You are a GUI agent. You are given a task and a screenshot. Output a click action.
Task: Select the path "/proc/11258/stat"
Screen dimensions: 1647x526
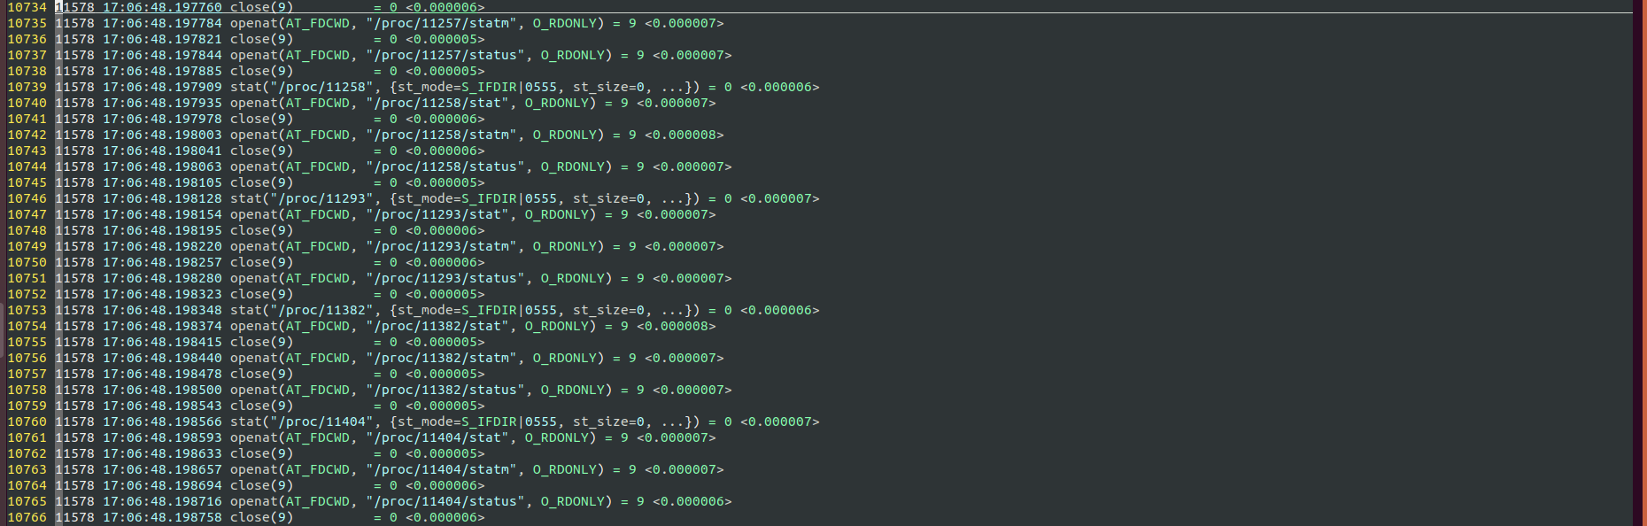(x=437, y=103)
